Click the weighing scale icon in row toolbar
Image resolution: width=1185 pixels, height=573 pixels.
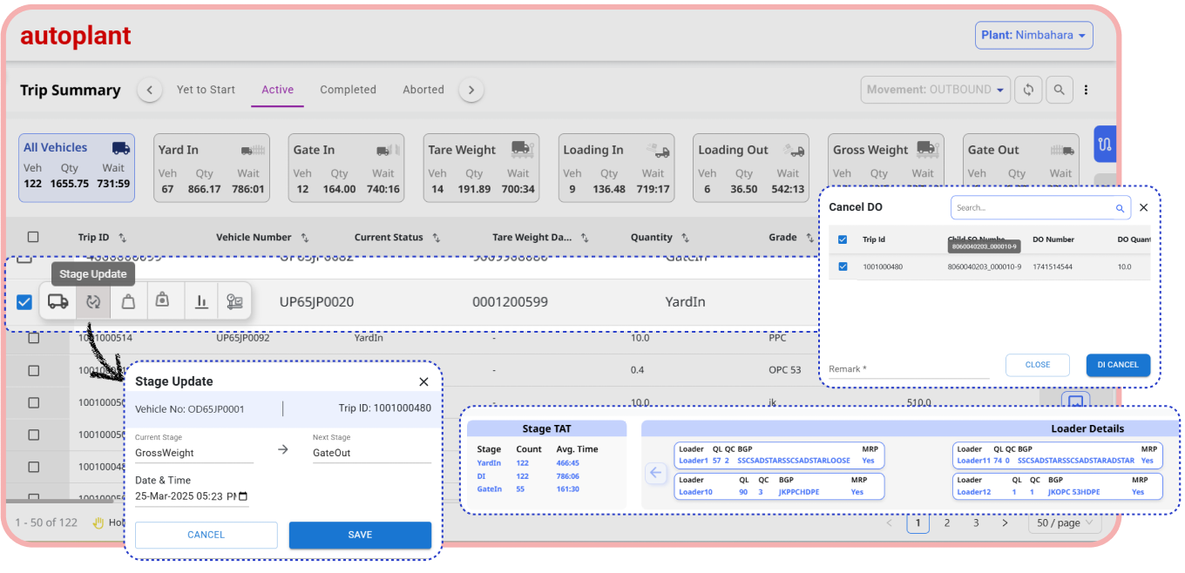coord(234,301)
